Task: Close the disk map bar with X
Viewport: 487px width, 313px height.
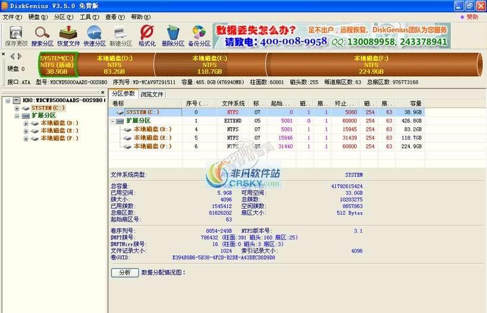Action: [3, 54]
